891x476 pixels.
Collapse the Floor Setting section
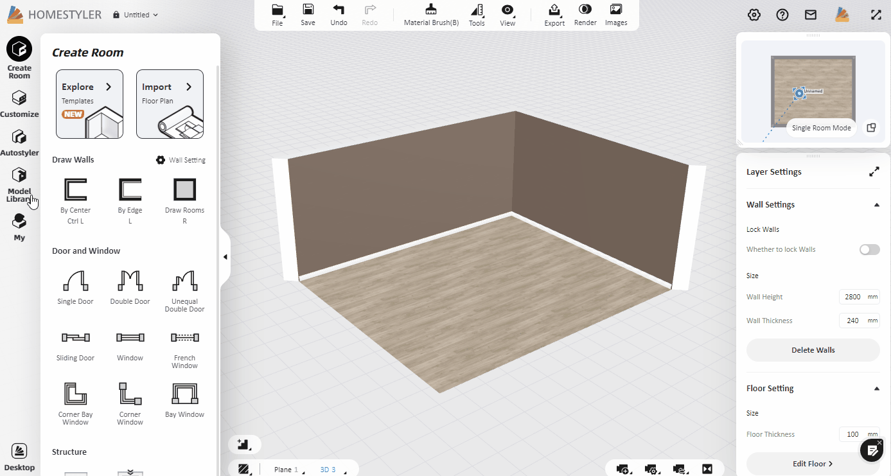point(876,389)
